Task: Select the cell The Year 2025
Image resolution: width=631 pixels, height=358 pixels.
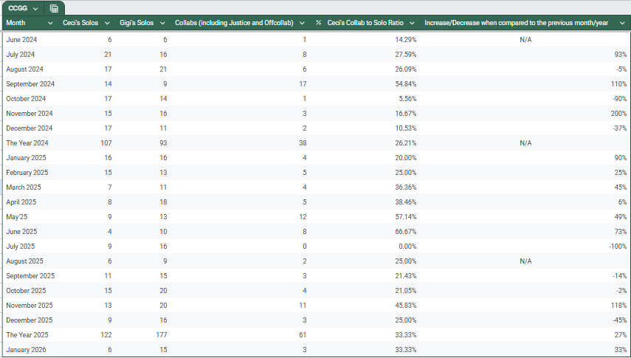Action: 27,335
